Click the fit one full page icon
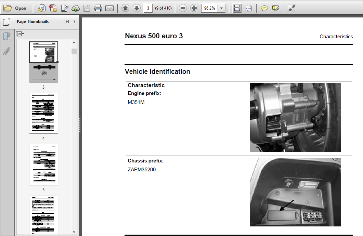The height and width of the screenshot is (236, 363). [x=248, y=8]
